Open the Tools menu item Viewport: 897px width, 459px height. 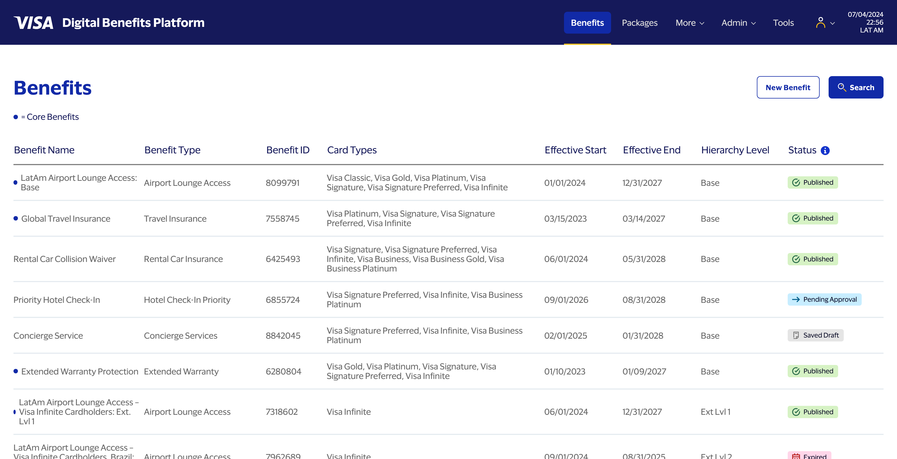point(783,23)
